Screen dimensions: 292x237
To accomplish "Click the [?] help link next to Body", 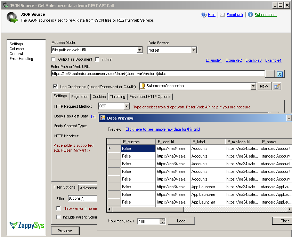I will (x=93, y=116).
